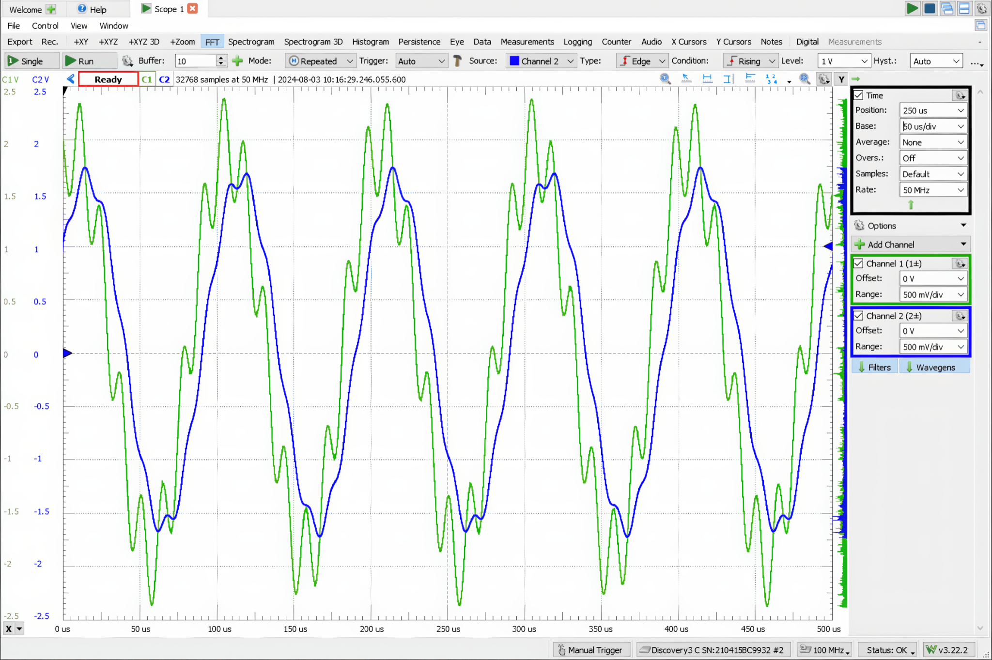Click the green Y-axis arrow icon
Image resolution: width=992 pixels, height=660 pixels.
856,78
